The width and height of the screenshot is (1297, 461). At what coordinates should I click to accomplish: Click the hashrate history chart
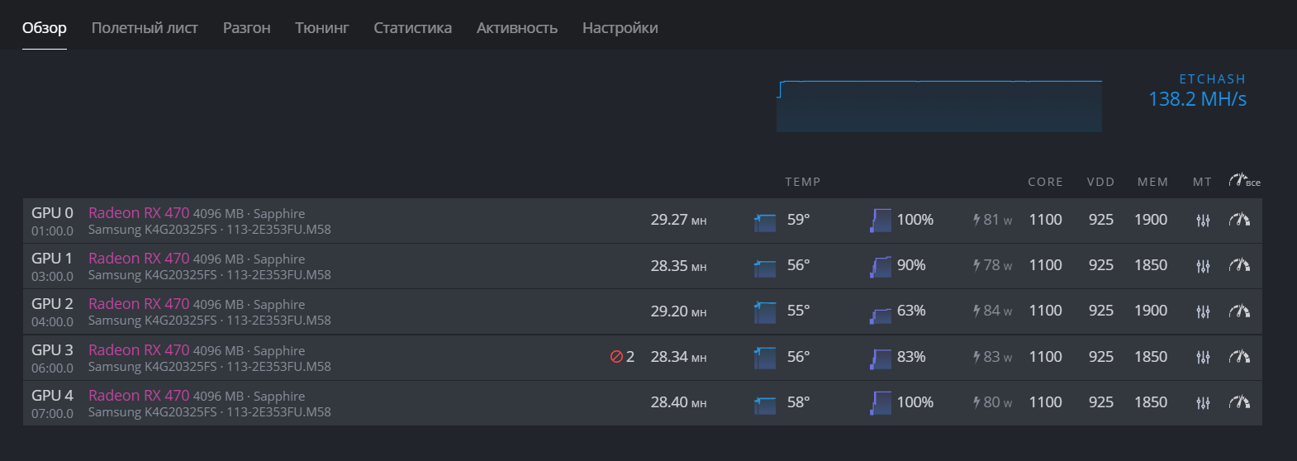[x=938, y=107]
